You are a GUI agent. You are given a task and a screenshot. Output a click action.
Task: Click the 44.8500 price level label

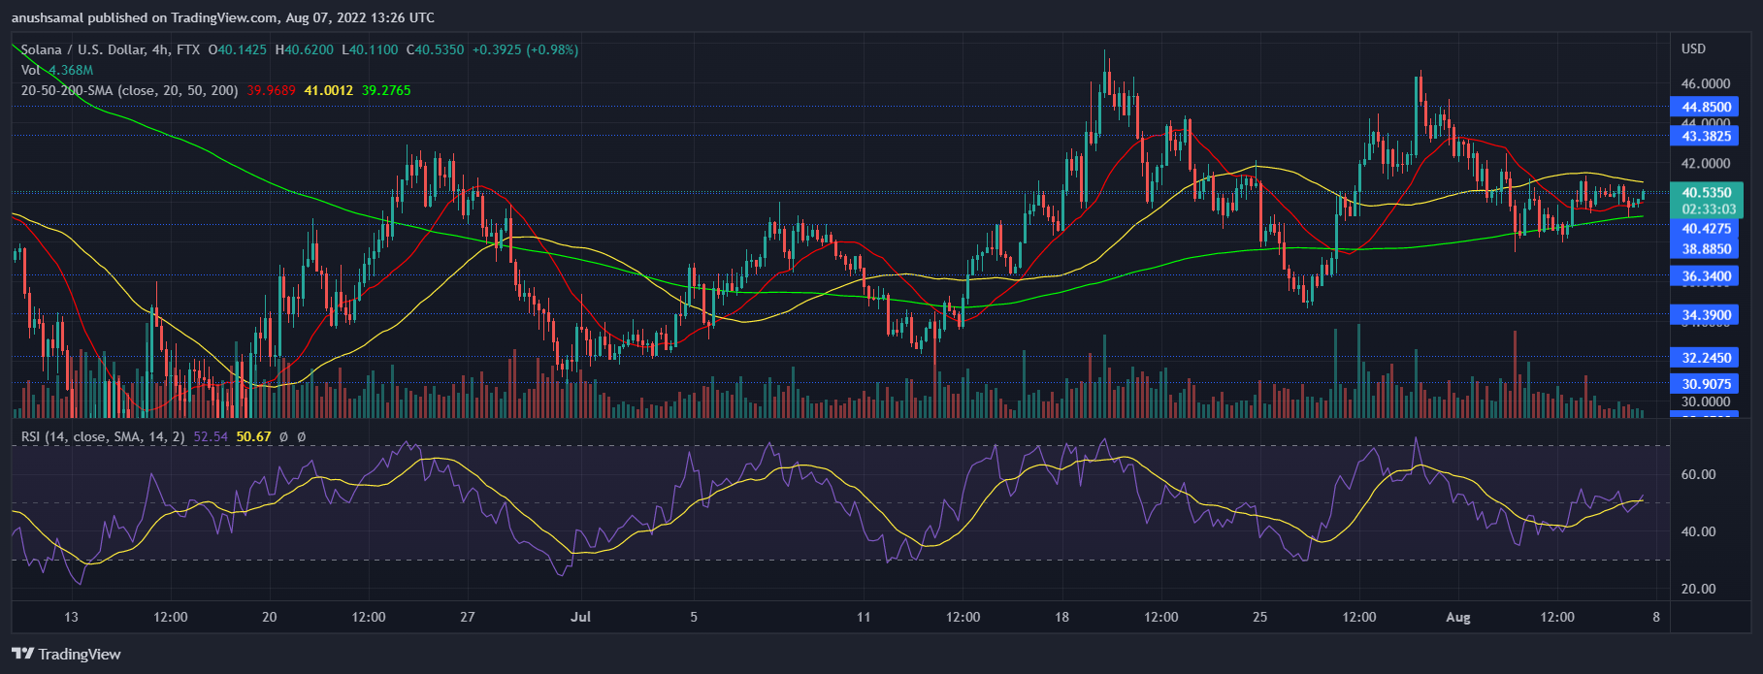coord(1706,107)
